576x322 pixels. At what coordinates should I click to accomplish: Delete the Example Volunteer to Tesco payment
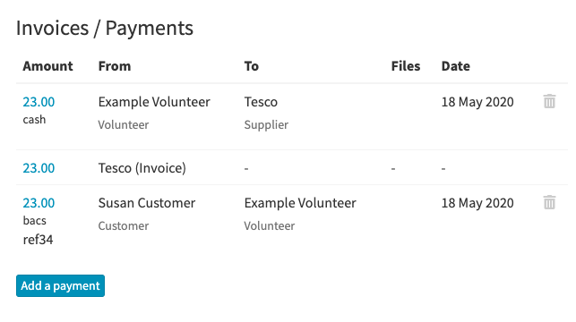coord(549,101)
